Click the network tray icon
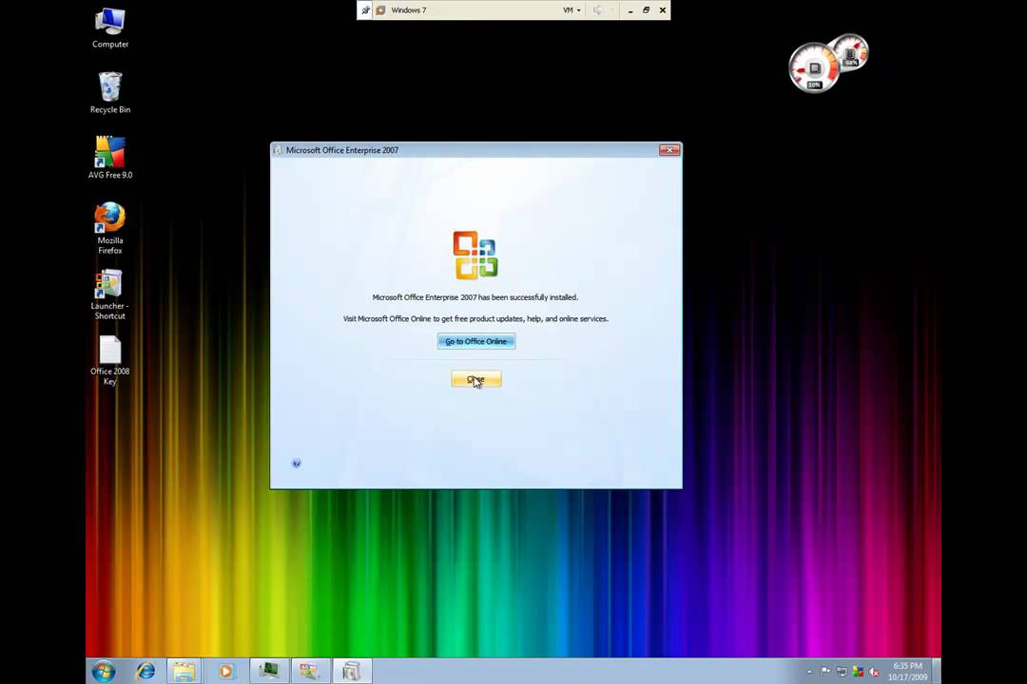The height and width of the screenshot is (684, 1027). tap(842, 672)
